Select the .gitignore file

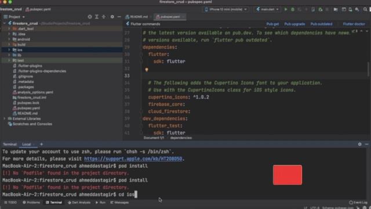pos(23,76)
